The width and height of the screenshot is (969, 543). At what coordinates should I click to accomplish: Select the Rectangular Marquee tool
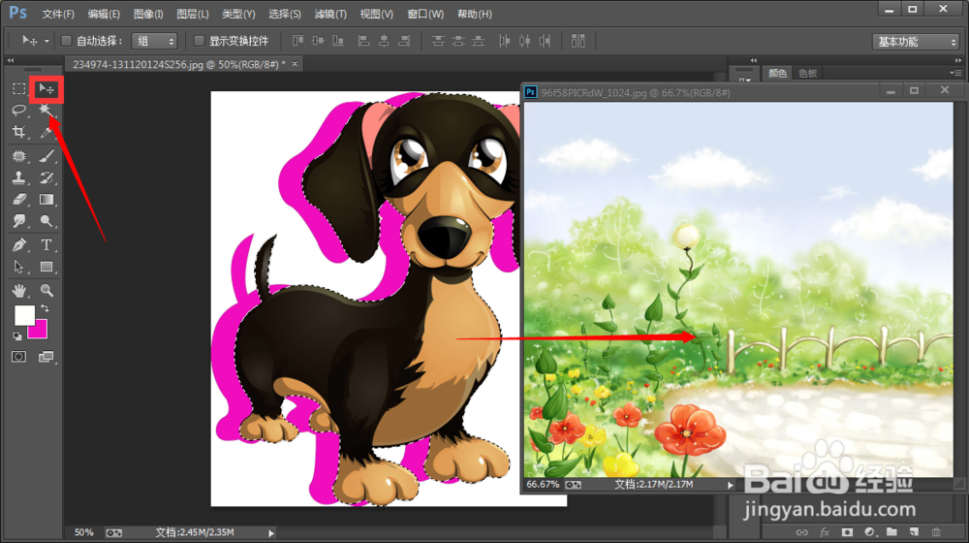point(19,89)
